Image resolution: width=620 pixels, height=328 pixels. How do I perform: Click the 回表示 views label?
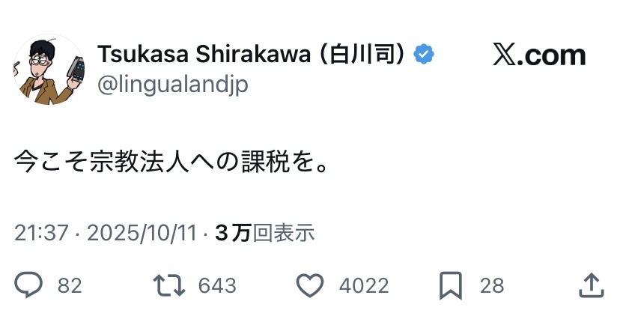283,233
